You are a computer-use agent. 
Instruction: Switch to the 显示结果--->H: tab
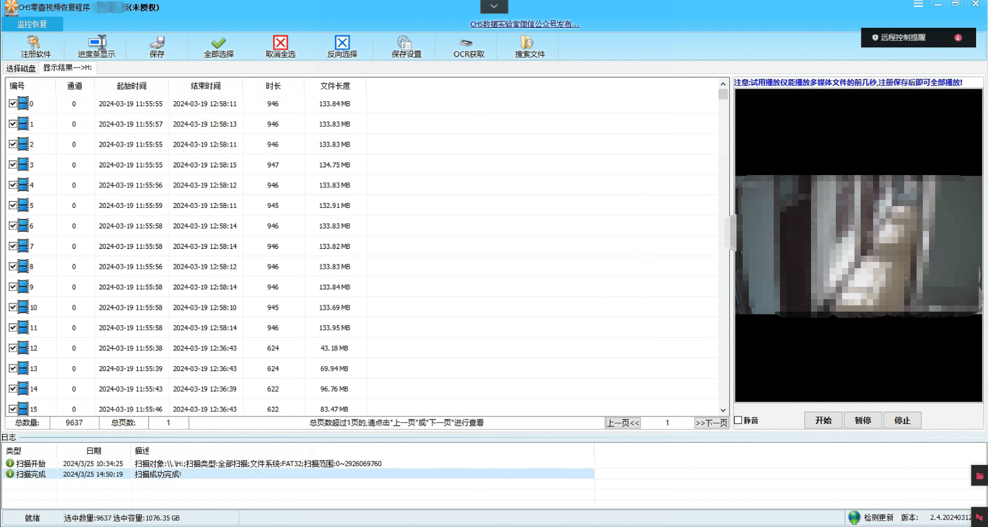coord(67,68)
